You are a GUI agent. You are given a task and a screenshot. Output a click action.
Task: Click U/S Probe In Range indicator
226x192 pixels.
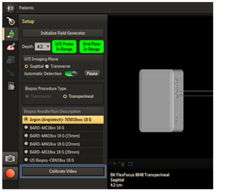64,46
